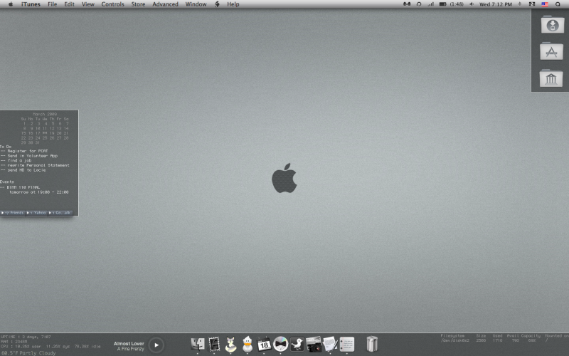Open the Edit menu
The image size is (569, 356).
coord(69,4)
